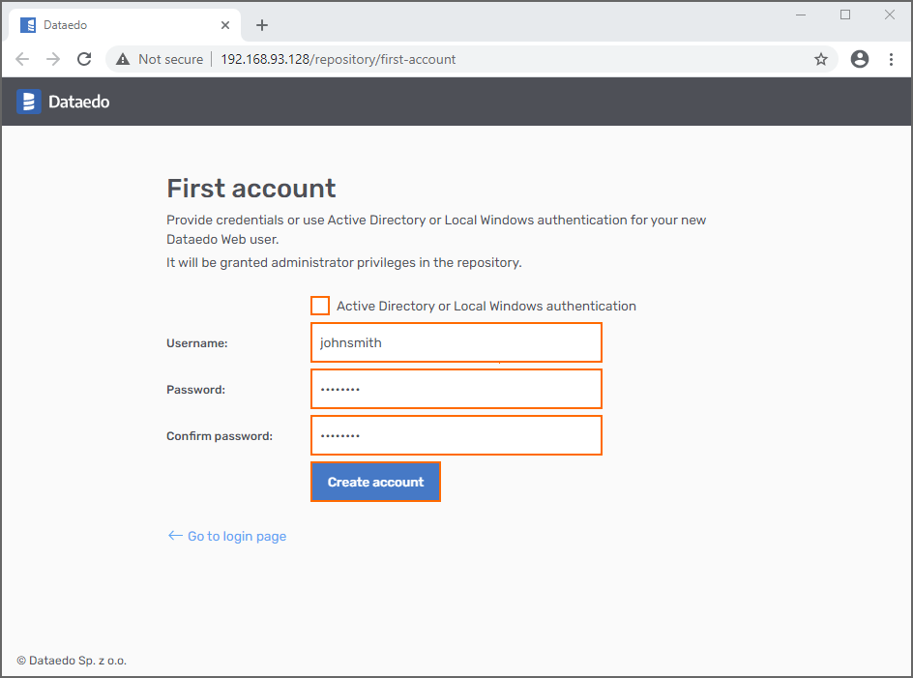Image resolution: width=913 pixels, height=678 pixels.
Task: Minimize the browser window
Action: pyautogui.click(x=801, y=15)
